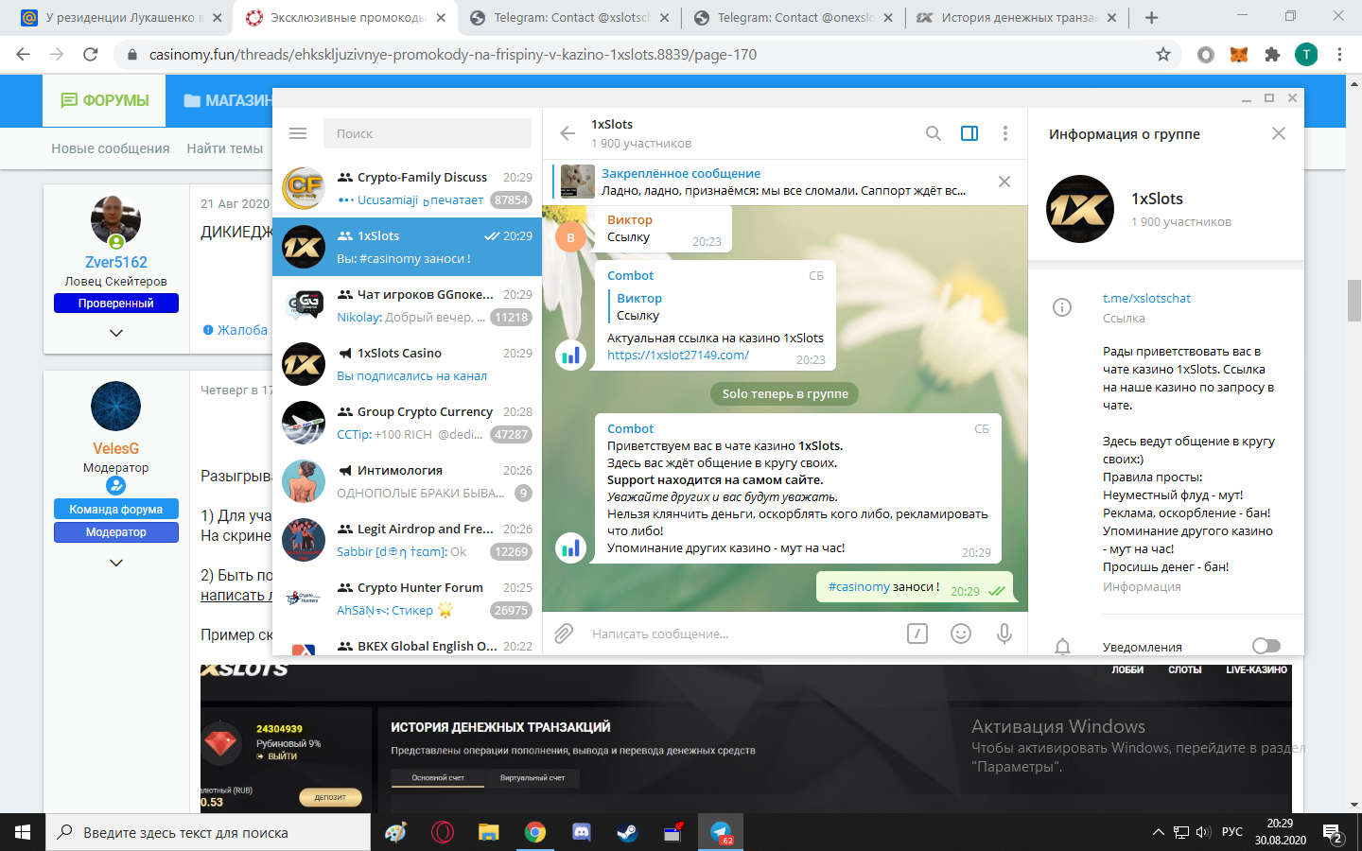
Task: Switch to the История денежных транза browser tab
Action: point(1019,18)
